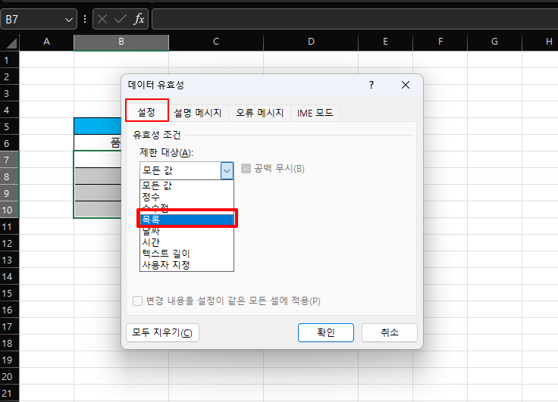
Task: Click the Insert Function fx icon
Action: pyautogui.click(x=139, y=20)
